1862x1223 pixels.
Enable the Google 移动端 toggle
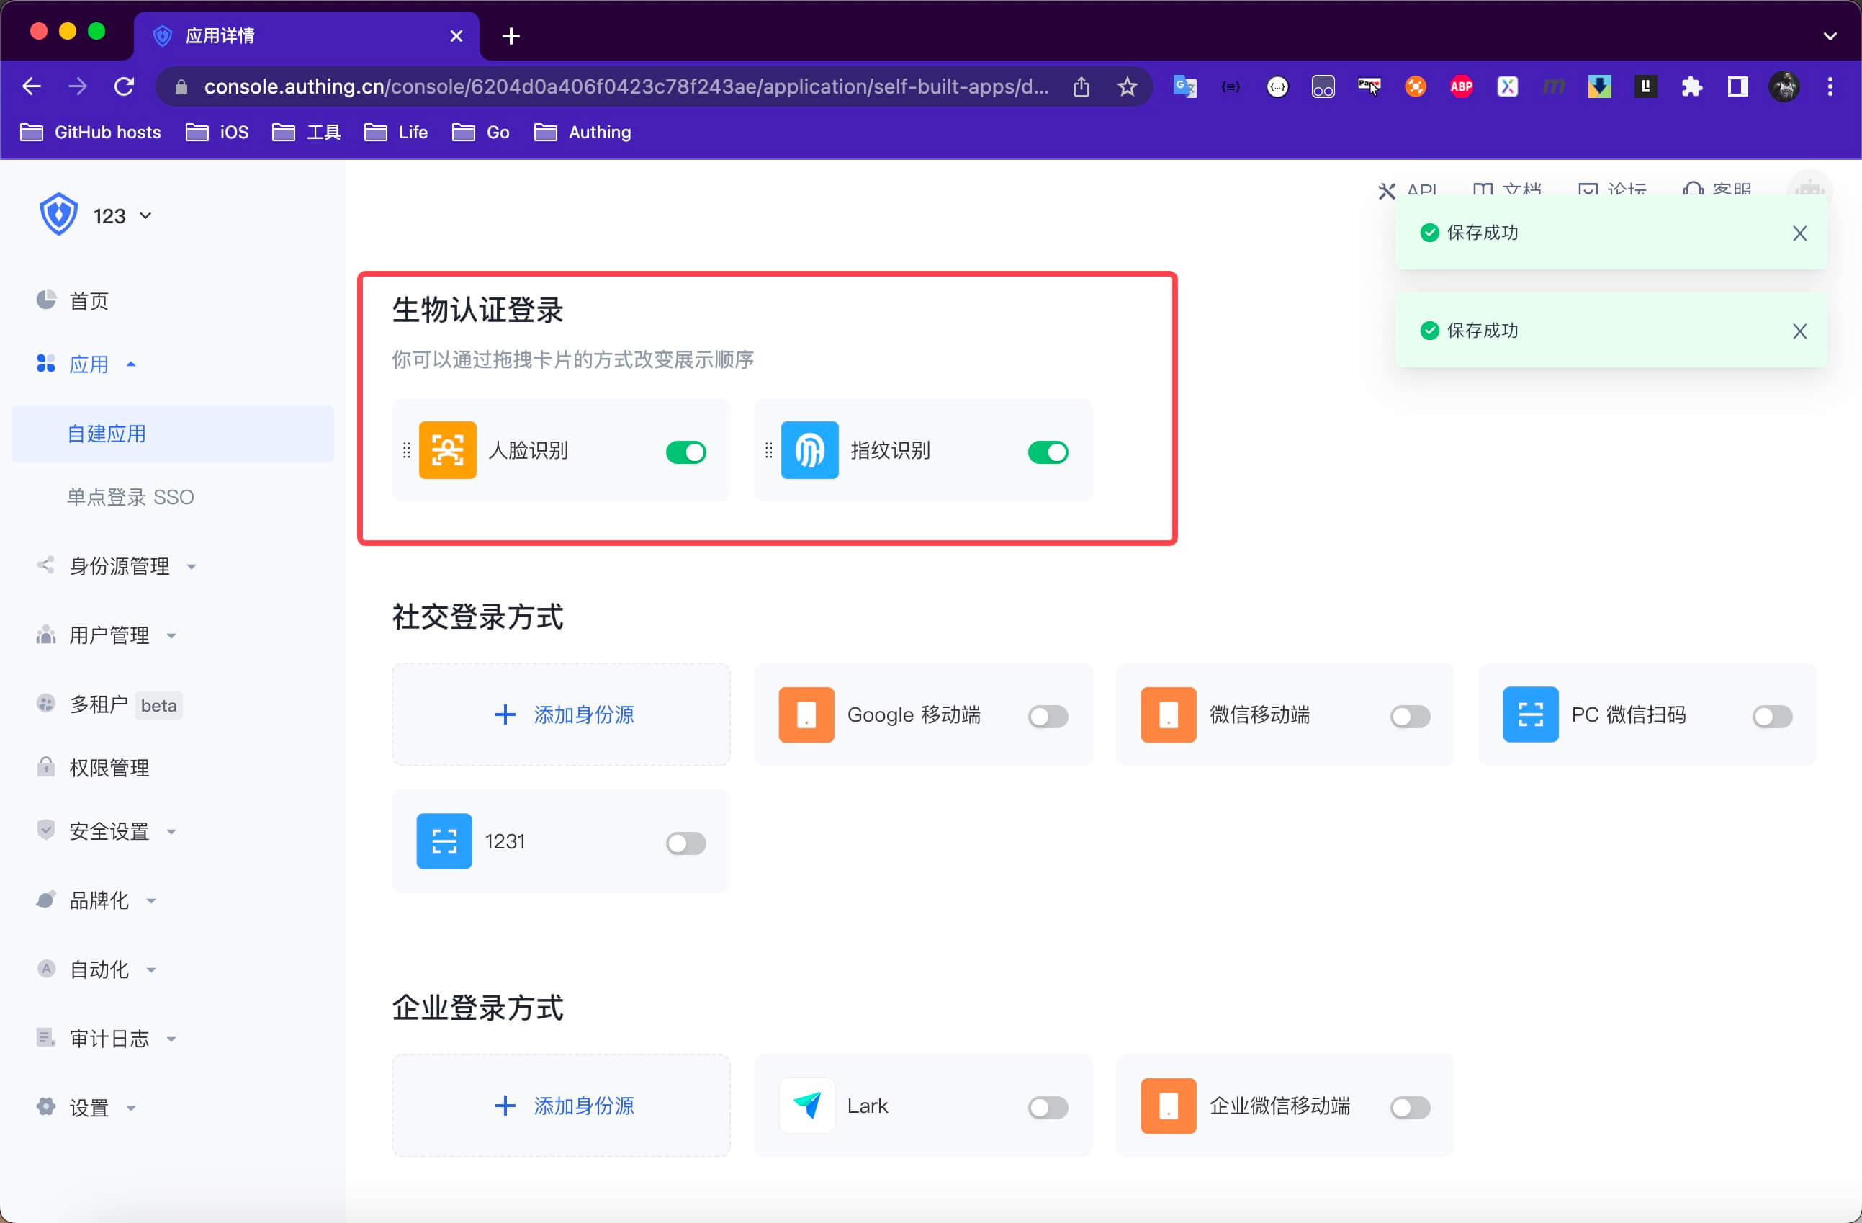(x=1048, y=716)
